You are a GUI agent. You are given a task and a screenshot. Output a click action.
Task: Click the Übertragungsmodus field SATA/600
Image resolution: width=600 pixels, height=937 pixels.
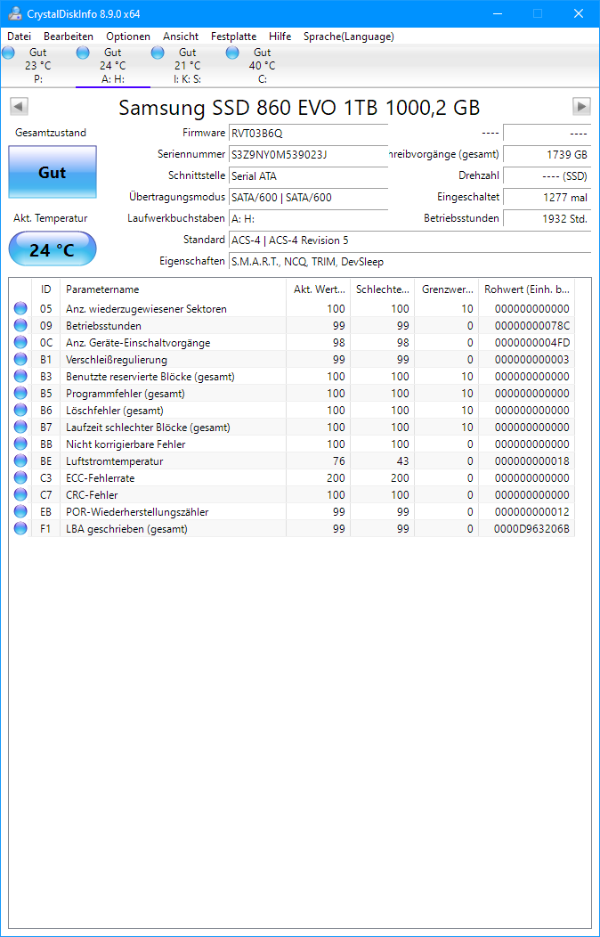309,197
